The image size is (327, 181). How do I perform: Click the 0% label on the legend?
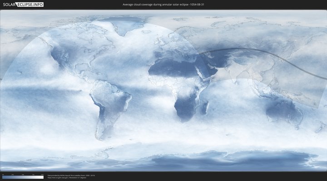(x=3, y=174)
